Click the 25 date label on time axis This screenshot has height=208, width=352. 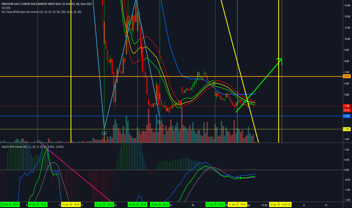pos(193,205)
